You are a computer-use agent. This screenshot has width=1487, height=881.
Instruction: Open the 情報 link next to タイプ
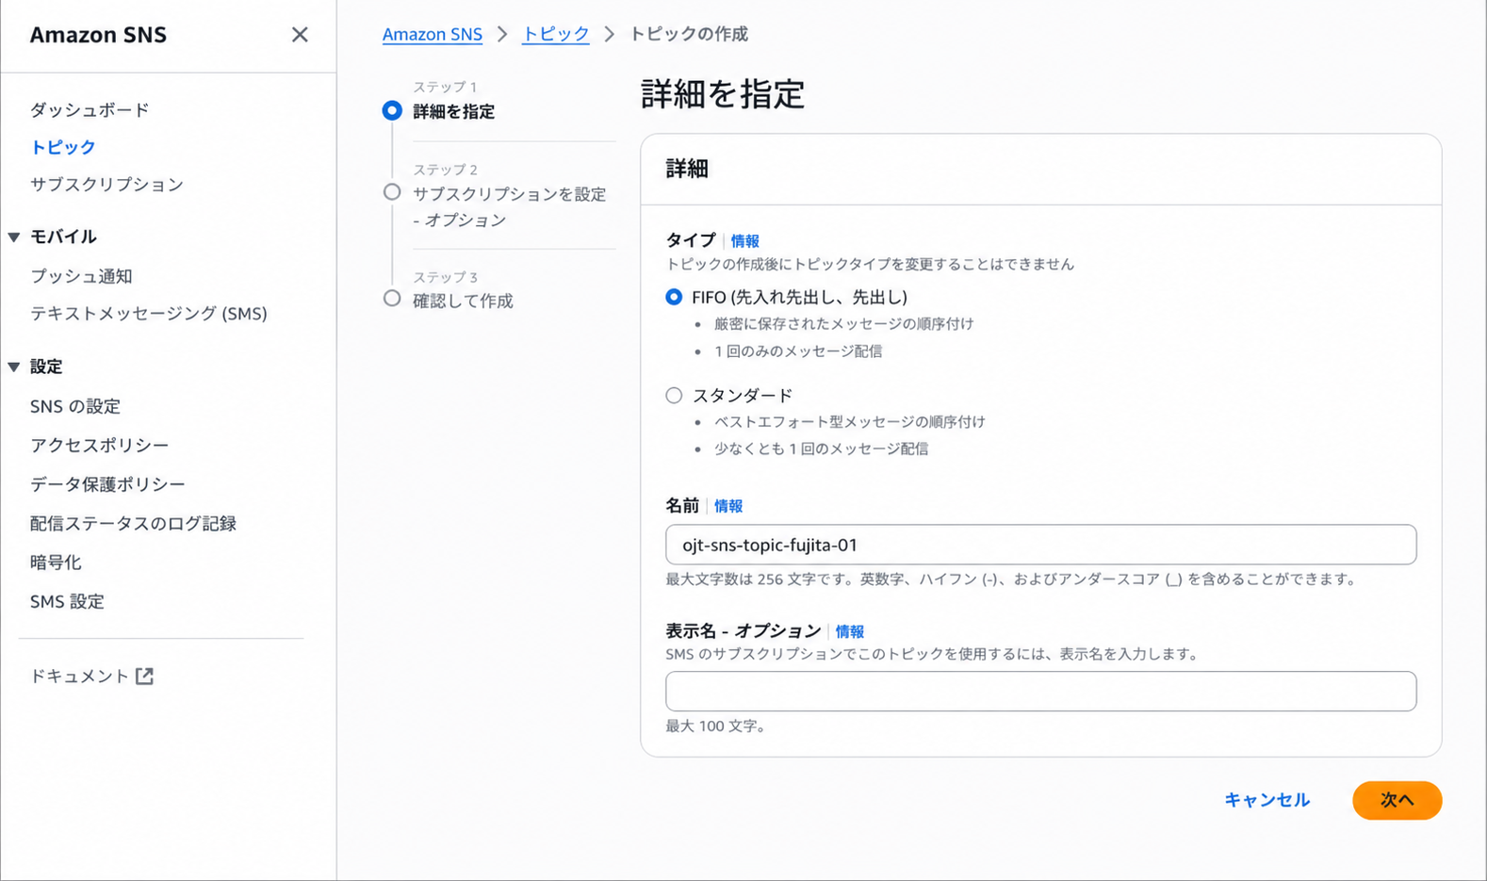(744, 241)
